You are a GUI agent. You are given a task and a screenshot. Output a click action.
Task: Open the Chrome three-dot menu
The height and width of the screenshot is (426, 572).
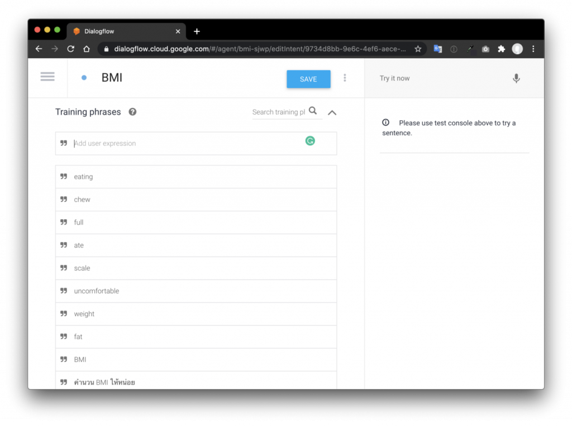(x=533, y=49)
